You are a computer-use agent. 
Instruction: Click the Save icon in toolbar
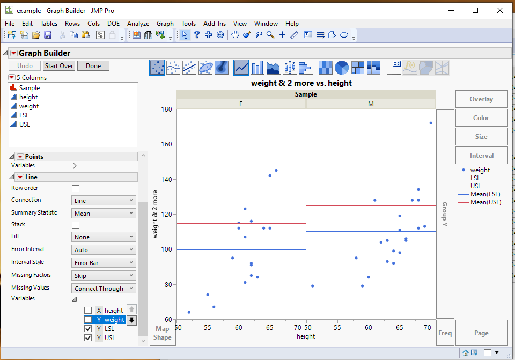(x=48, y=35)
